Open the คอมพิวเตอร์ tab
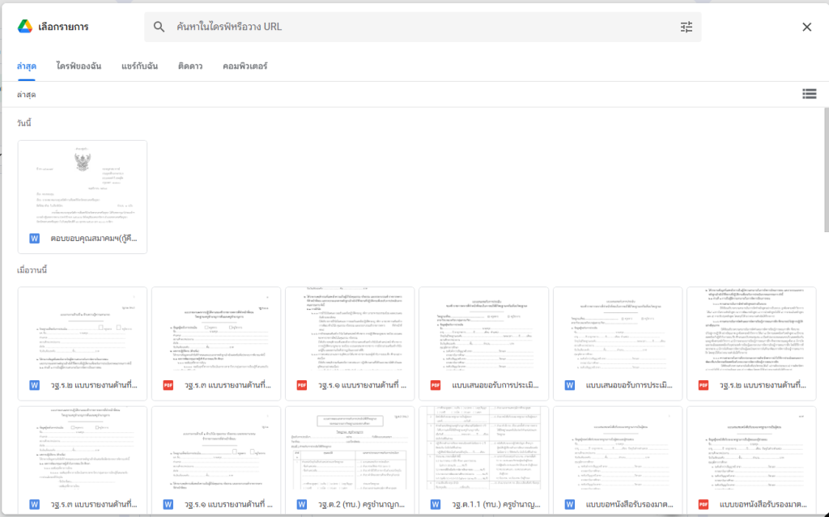 coord(244,66)
